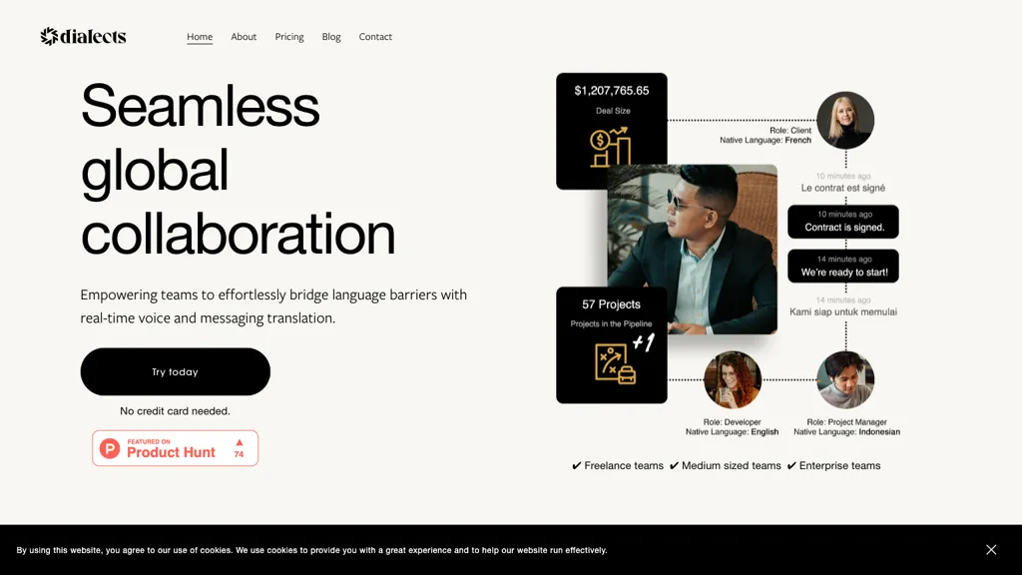Image resolution: width=1022 pixels, height=575 pixels.
Task: Click the 'We're ready to start!' bubble
Action: tap(842, 266)
